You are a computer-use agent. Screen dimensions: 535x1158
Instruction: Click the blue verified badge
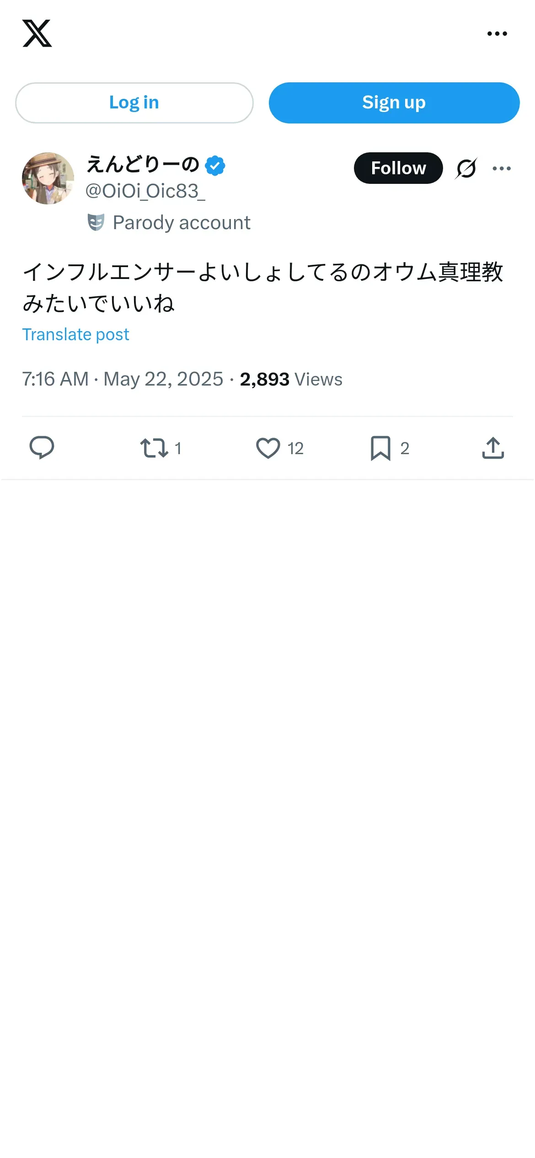tap(215, 166)
